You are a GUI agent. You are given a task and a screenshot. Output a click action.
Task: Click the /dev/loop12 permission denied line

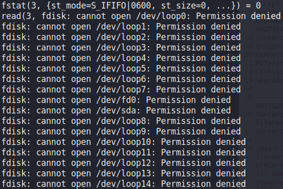pos(123,163)
